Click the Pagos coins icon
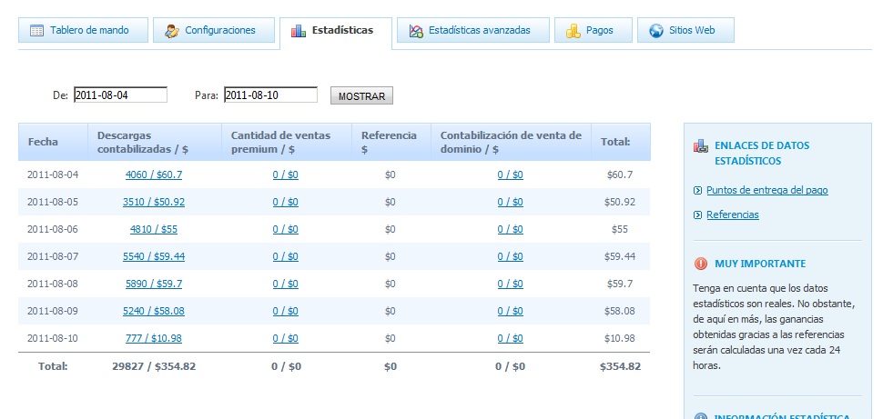The width and height of the screenshot is (893, 419). (573, 31)
